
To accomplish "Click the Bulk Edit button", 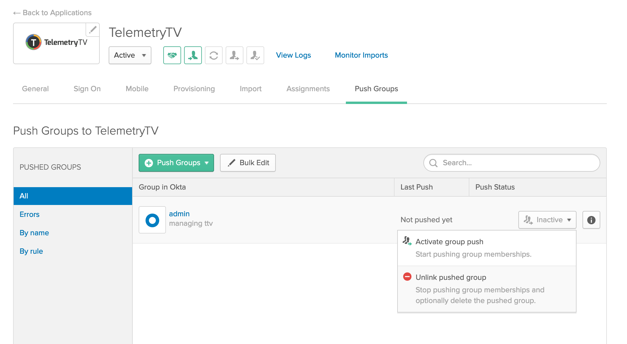I will [x=248, y=163].
